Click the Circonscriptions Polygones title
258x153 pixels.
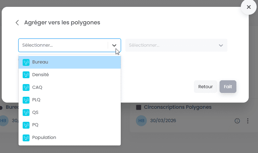point(178,107)
